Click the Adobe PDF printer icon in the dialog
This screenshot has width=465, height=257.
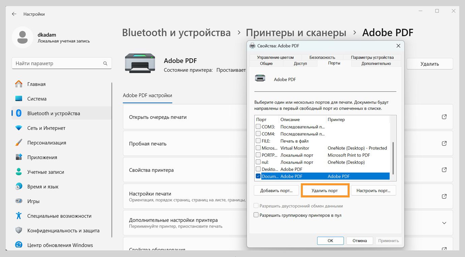[x=260, y=78]
